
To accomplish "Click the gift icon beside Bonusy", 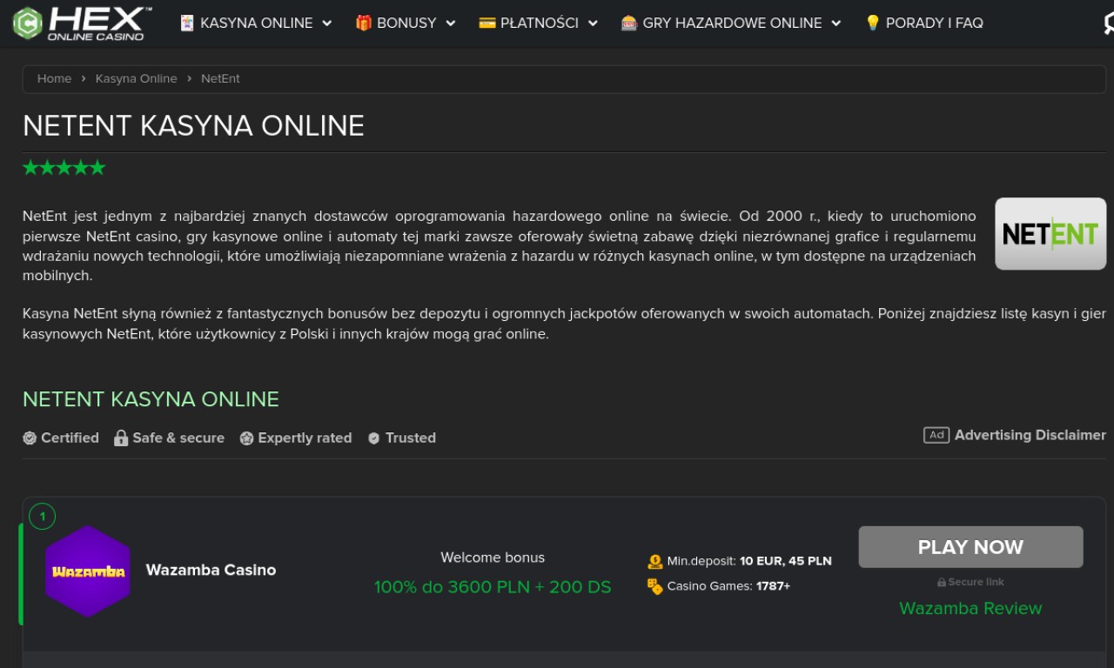I will pyautogui.click(x=364, y=23).
